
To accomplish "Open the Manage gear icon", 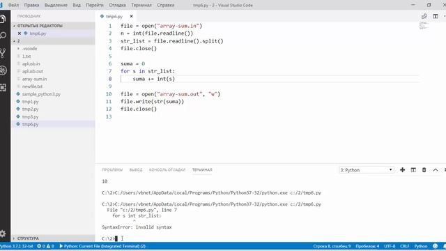I will (3, 234).
